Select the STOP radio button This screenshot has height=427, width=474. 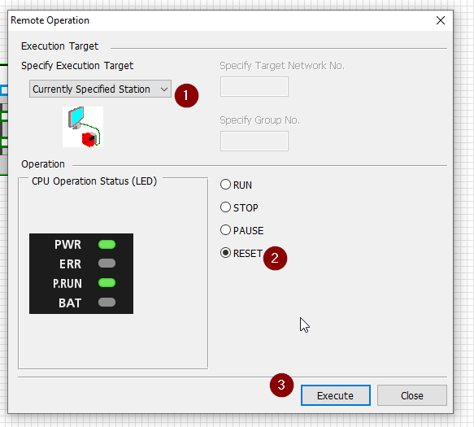click(225, 207)
